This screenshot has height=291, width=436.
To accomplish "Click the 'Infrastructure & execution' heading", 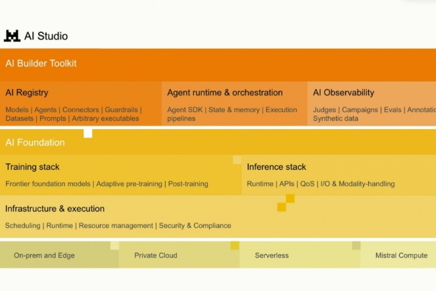I will pos(55,208).
